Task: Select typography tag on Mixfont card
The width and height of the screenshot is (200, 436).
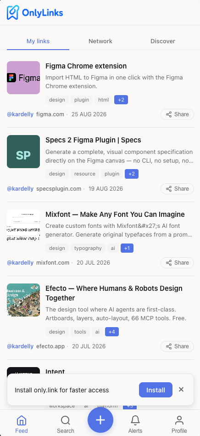Action: (x=88, y=248)
